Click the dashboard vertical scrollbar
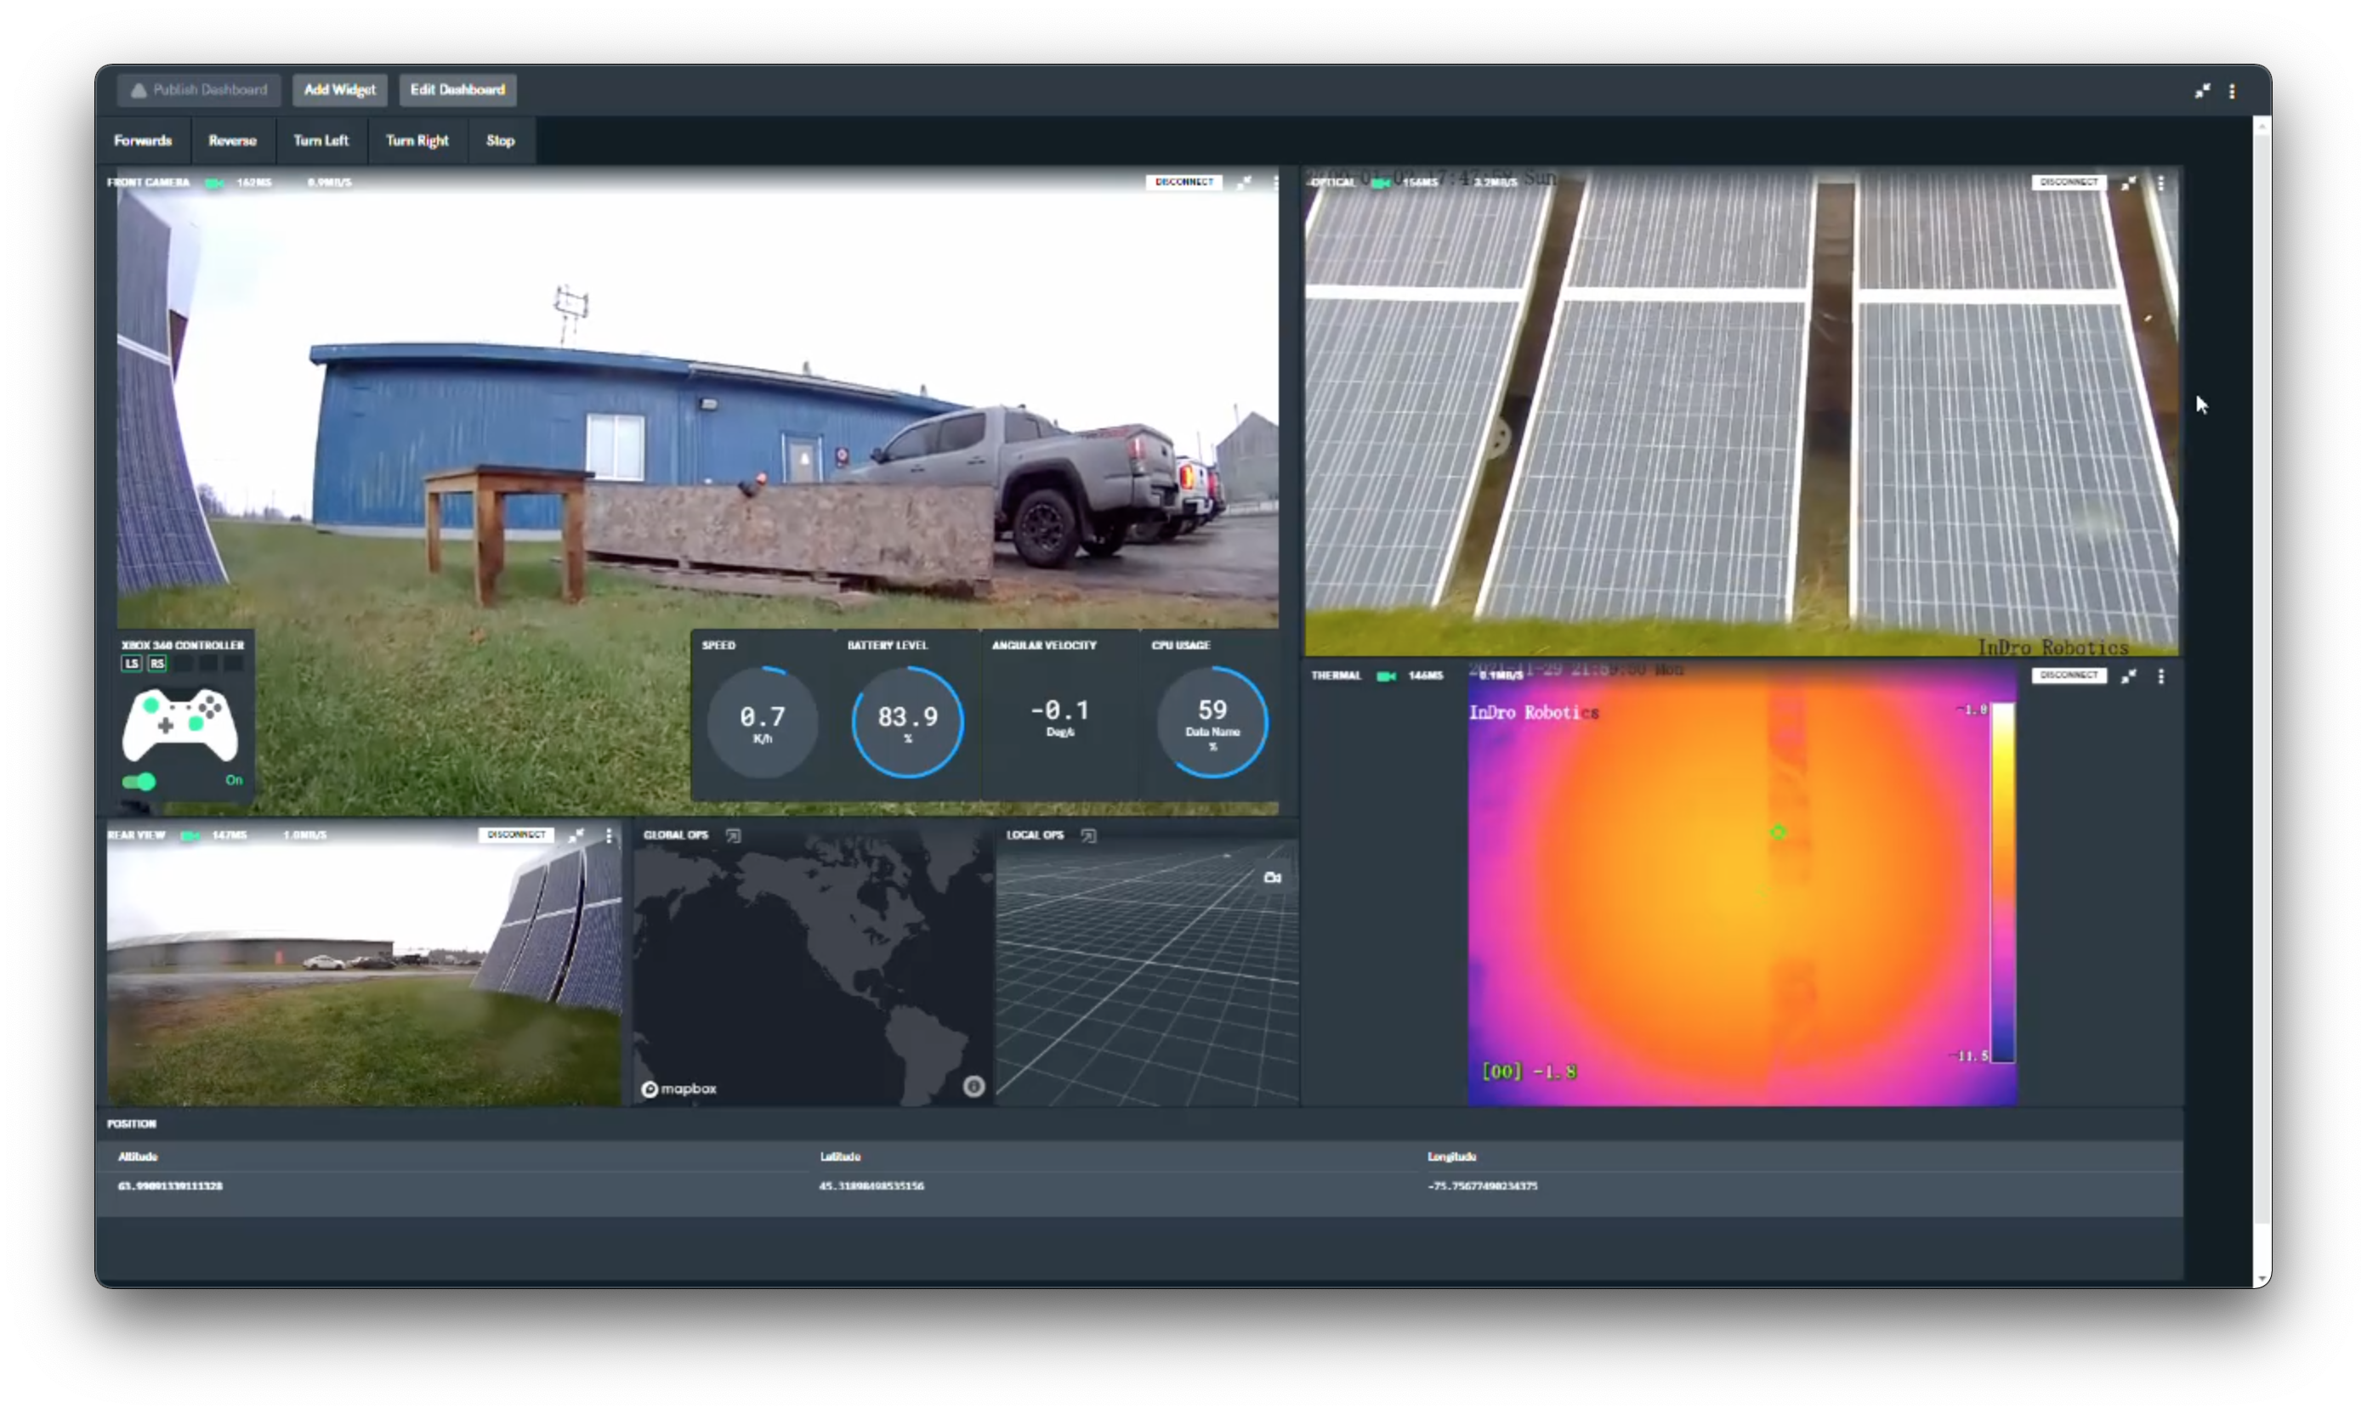The width and height of the screenshot is (2367, 1414). [x=2262, y=667]
